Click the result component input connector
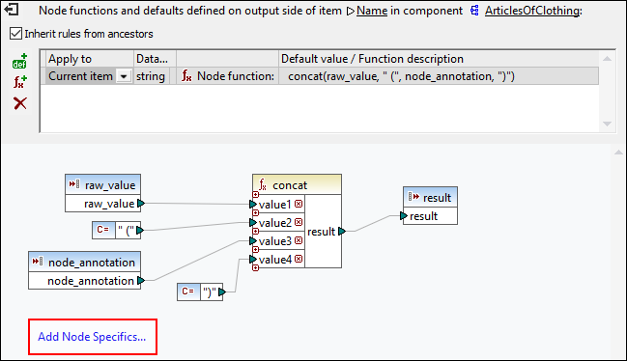627x361 pixels. [x=404, y=216]
